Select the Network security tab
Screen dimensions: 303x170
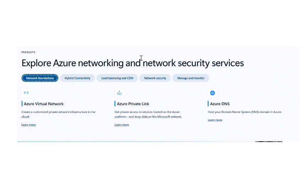[155, 78]
